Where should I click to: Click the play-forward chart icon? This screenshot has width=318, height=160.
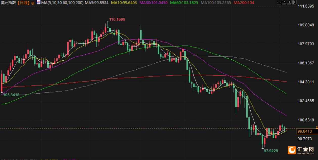click(289, 3)
